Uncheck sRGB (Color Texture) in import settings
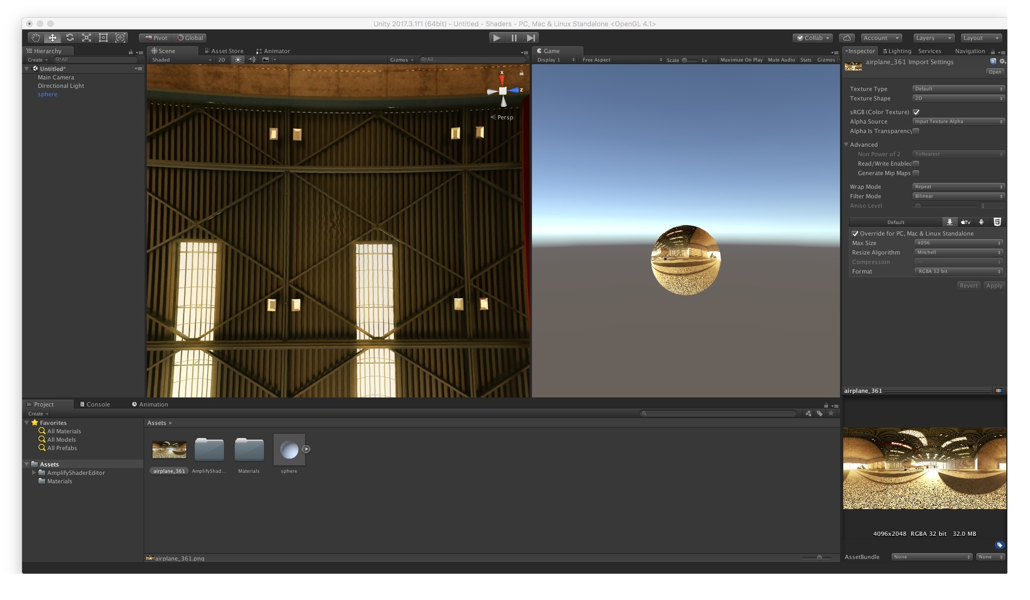The width and height of the screenshot is (1030, 600). [x=916, y=111]
